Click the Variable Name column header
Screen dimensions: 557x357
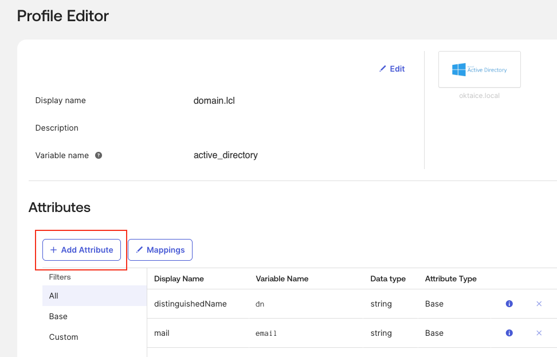[x=282, y=278]
